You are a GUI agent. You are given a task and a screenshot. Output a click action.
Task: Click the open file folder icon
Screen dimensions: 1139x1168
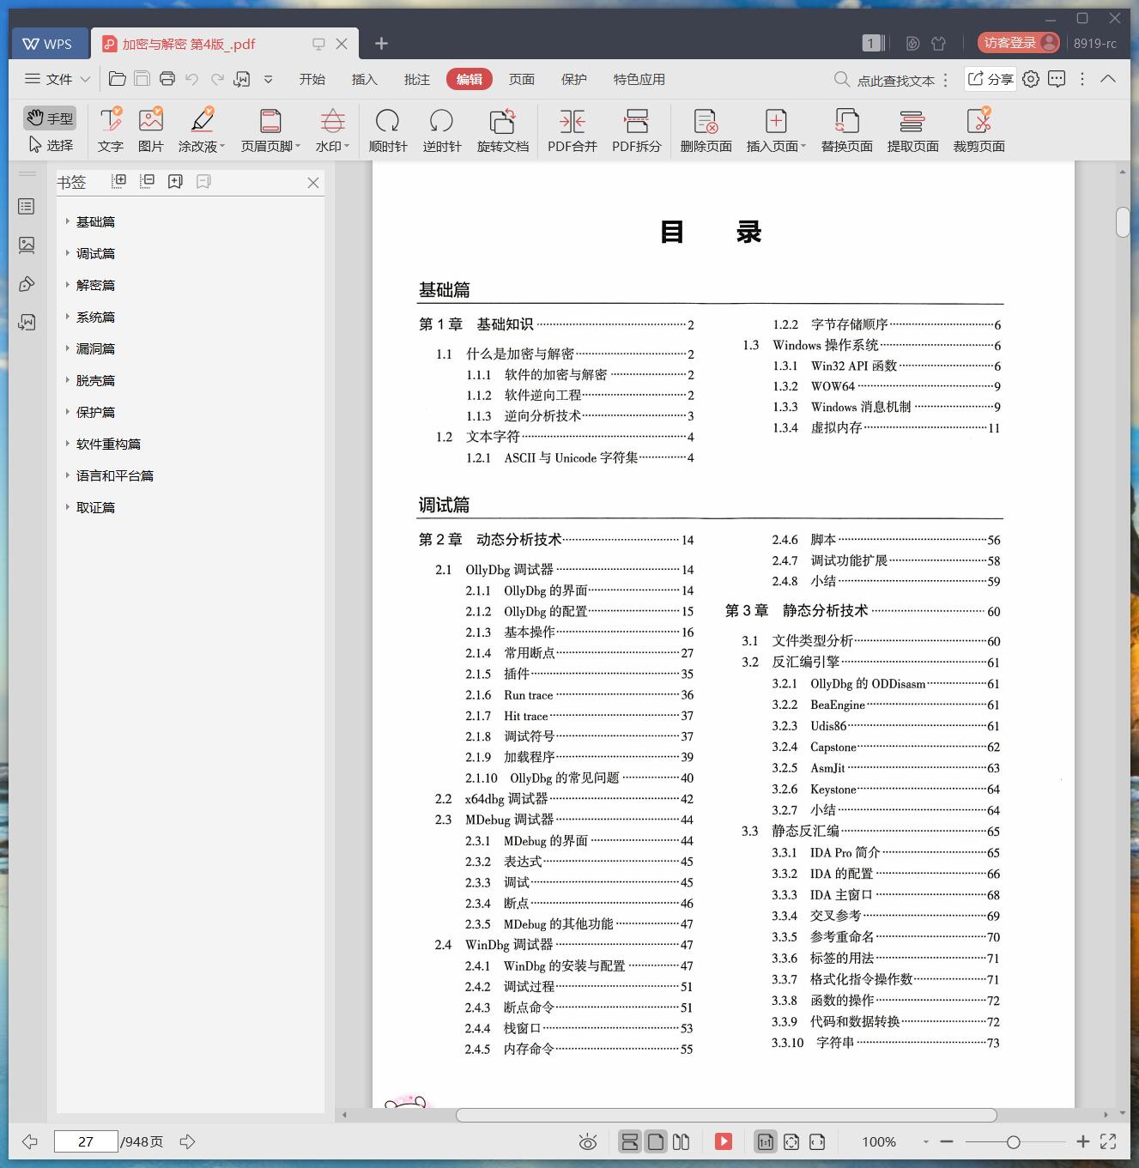tap(118, 79)
